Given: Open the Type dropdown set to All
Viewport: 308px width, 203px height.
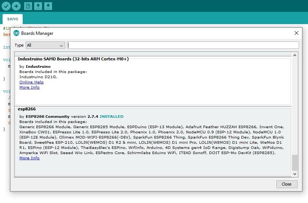Looking at the screenshot, I should [x=45, y=45].
